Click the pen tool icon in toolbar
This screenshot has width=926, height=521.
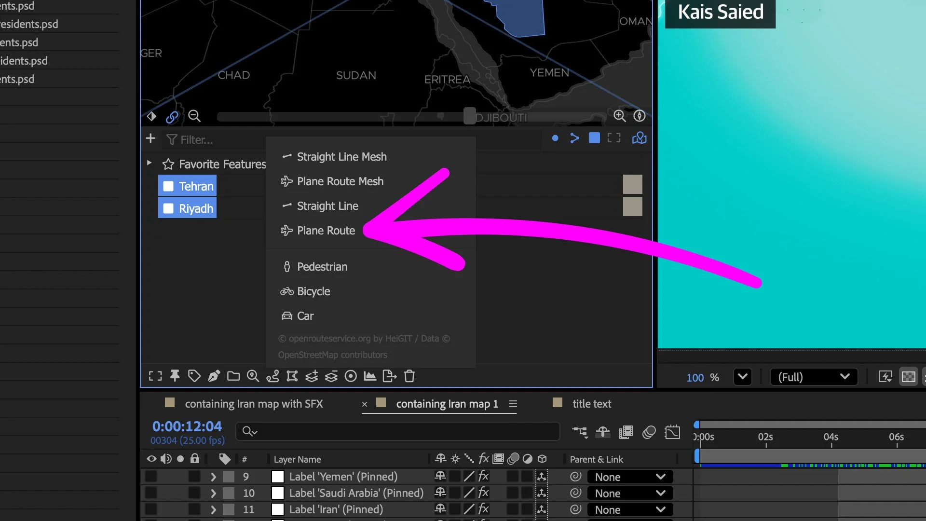(x=214, y=376)
